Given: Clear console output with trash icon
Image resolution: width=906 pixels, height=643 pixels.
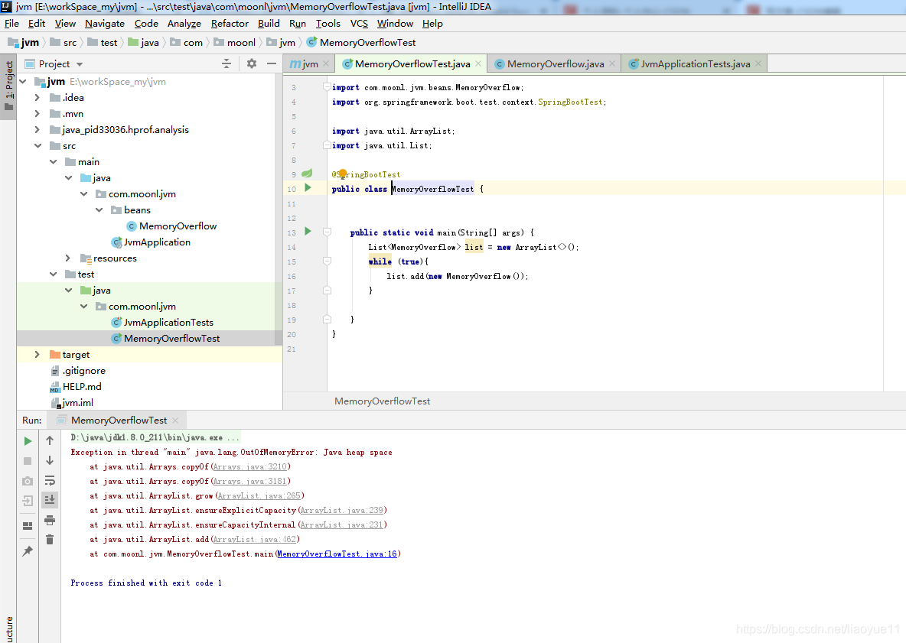Looking at the screenshot, I should coord(50,540).
